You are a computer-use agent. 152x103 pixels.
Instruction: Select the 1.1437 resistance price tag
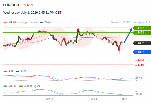pos(142,28)
